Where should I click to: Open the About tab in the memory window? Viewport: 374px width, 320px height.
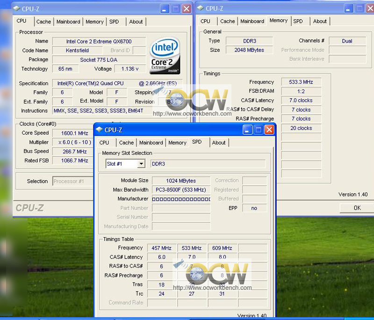tap(320, 21)
